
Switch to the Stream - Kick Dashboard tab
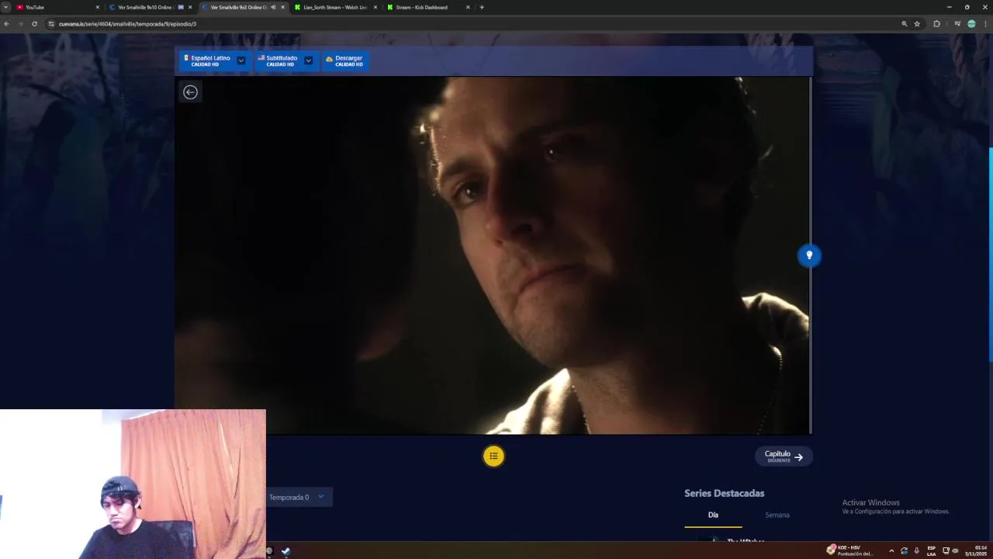(427, 7)
